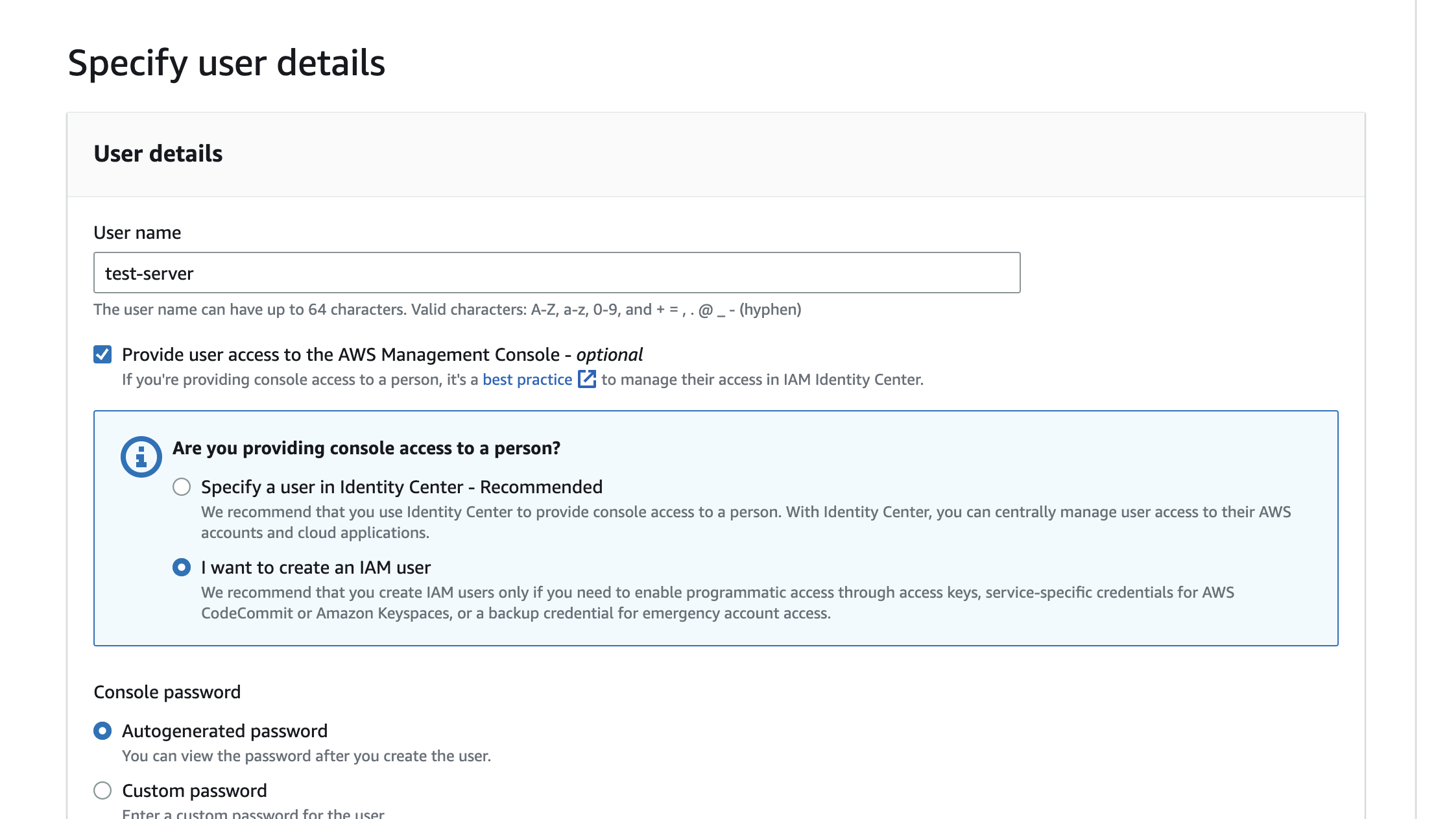Click the User details section header
This screenshot has width=1436, height=819.
click(158, 154)
